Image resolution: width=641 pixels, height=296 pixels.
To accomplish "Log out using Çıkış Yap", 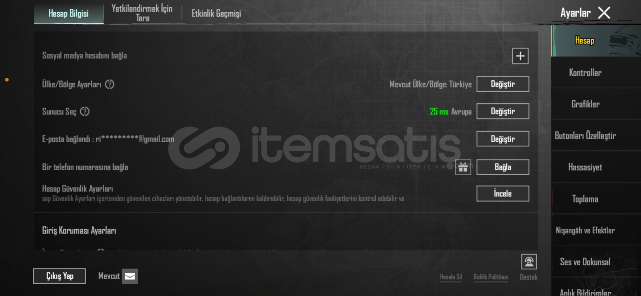I will point(59,276).
